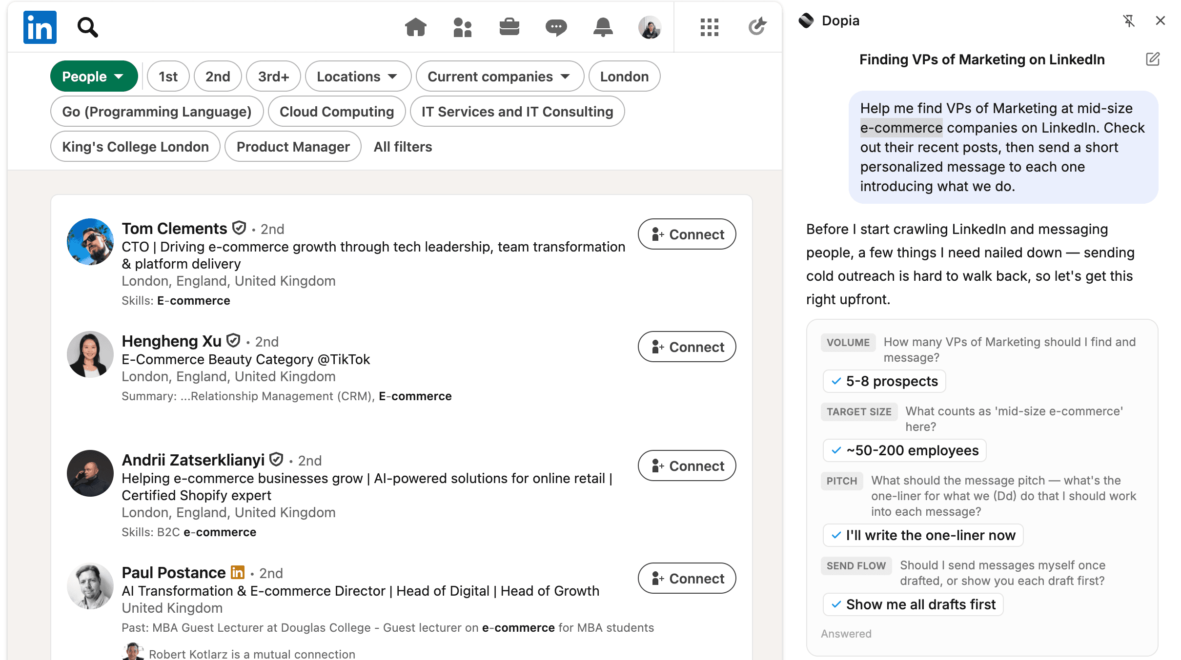Expand the People filter dropdown

point(94,77)
